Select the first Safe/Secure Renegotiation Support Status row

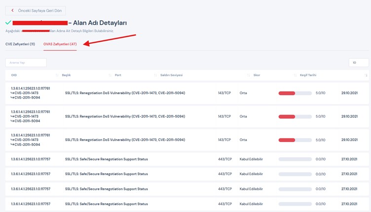107,159
